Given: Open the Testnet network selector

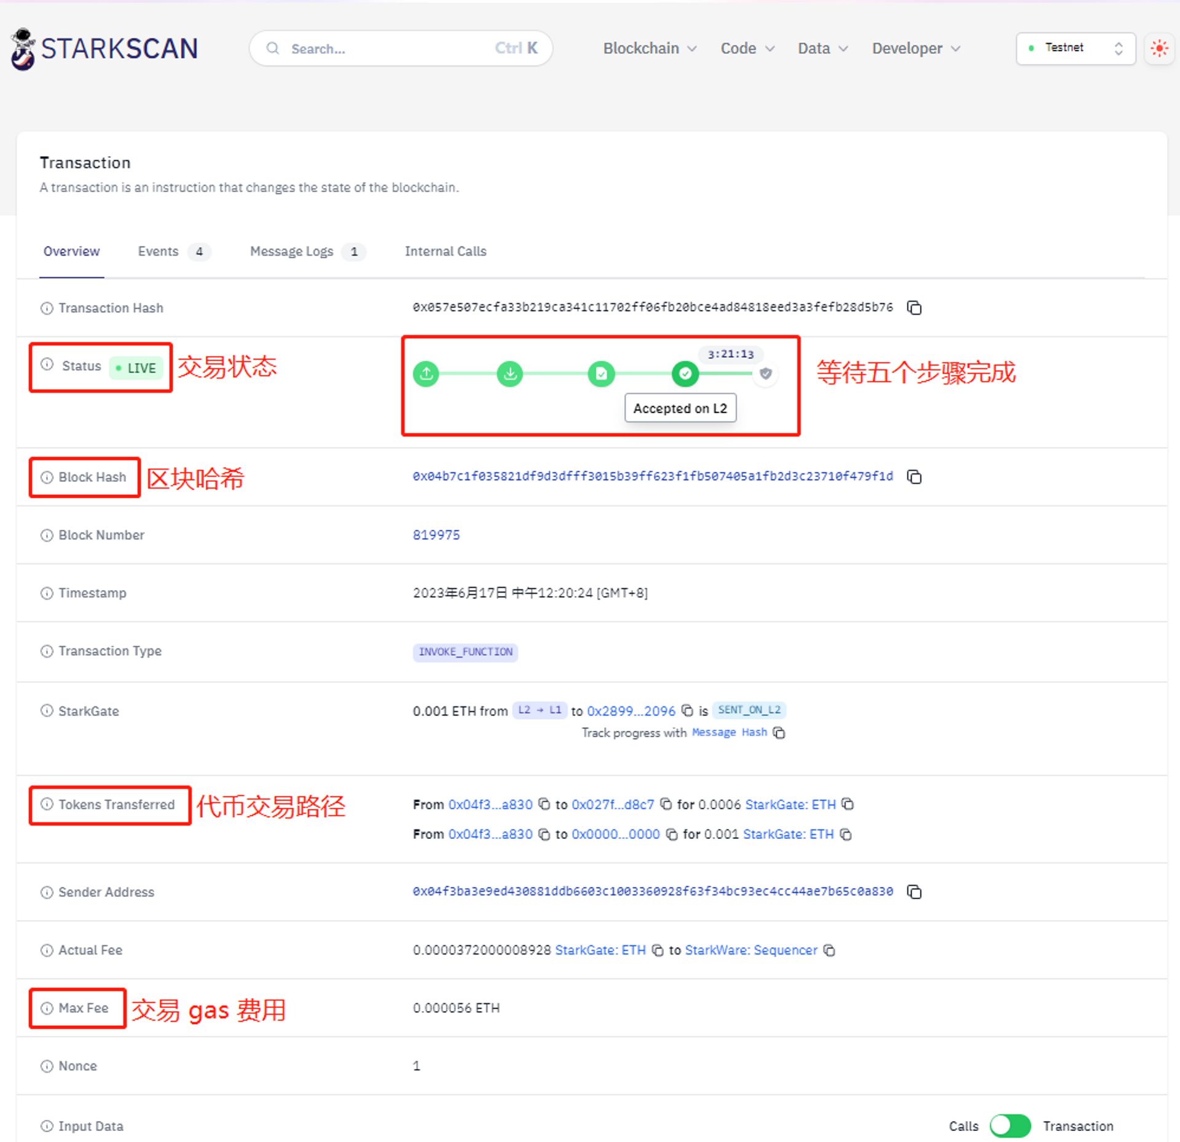Looking at the screenshot, I should click(1076, 48).
